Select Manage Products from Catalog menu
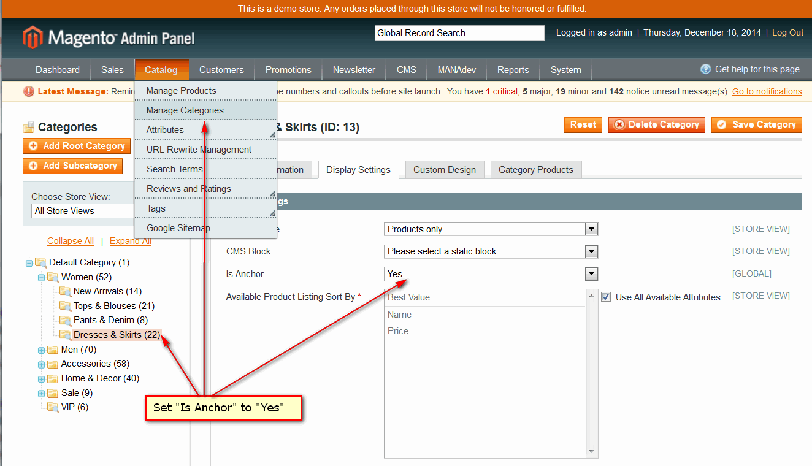The image size is (812, 466). click(205, 91)
